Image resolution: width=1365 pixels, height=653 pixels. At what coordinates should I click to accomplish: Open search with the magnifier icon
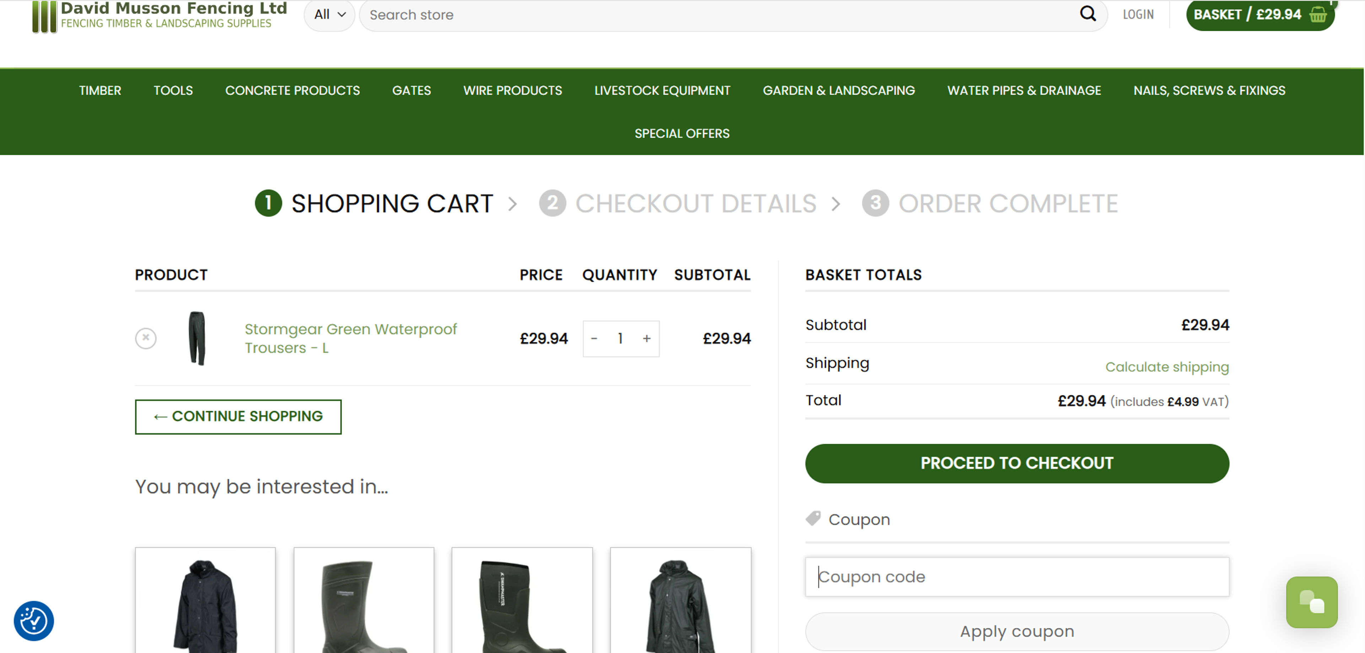pyautogui.click(x=1088, y=14)
